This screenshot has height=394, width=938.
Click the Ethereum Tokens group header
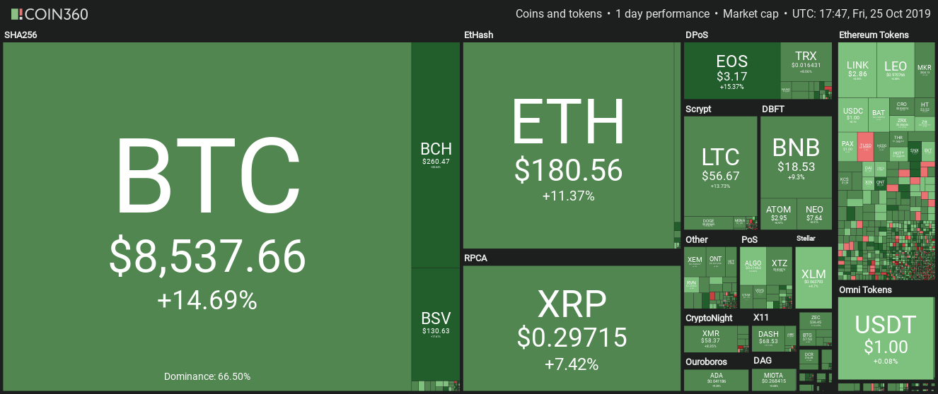tap(874, 35)
